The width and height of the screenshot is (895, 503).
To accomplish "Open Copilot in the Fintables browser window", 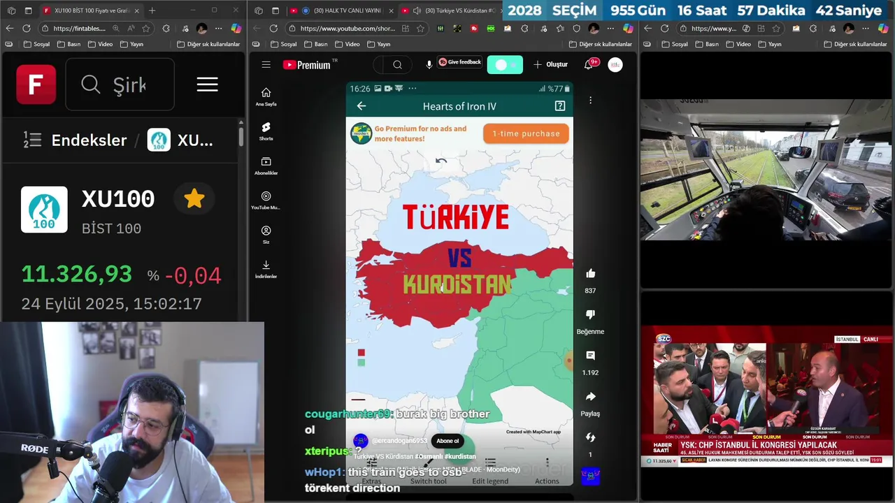I will tap(236, 29).
